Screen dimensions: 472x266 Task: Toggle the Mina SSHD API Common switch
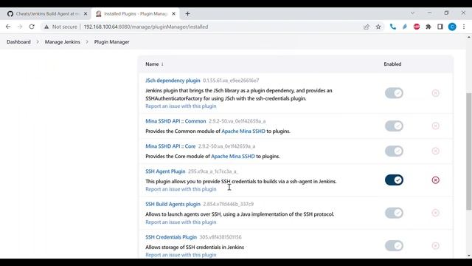coord(394,126)
